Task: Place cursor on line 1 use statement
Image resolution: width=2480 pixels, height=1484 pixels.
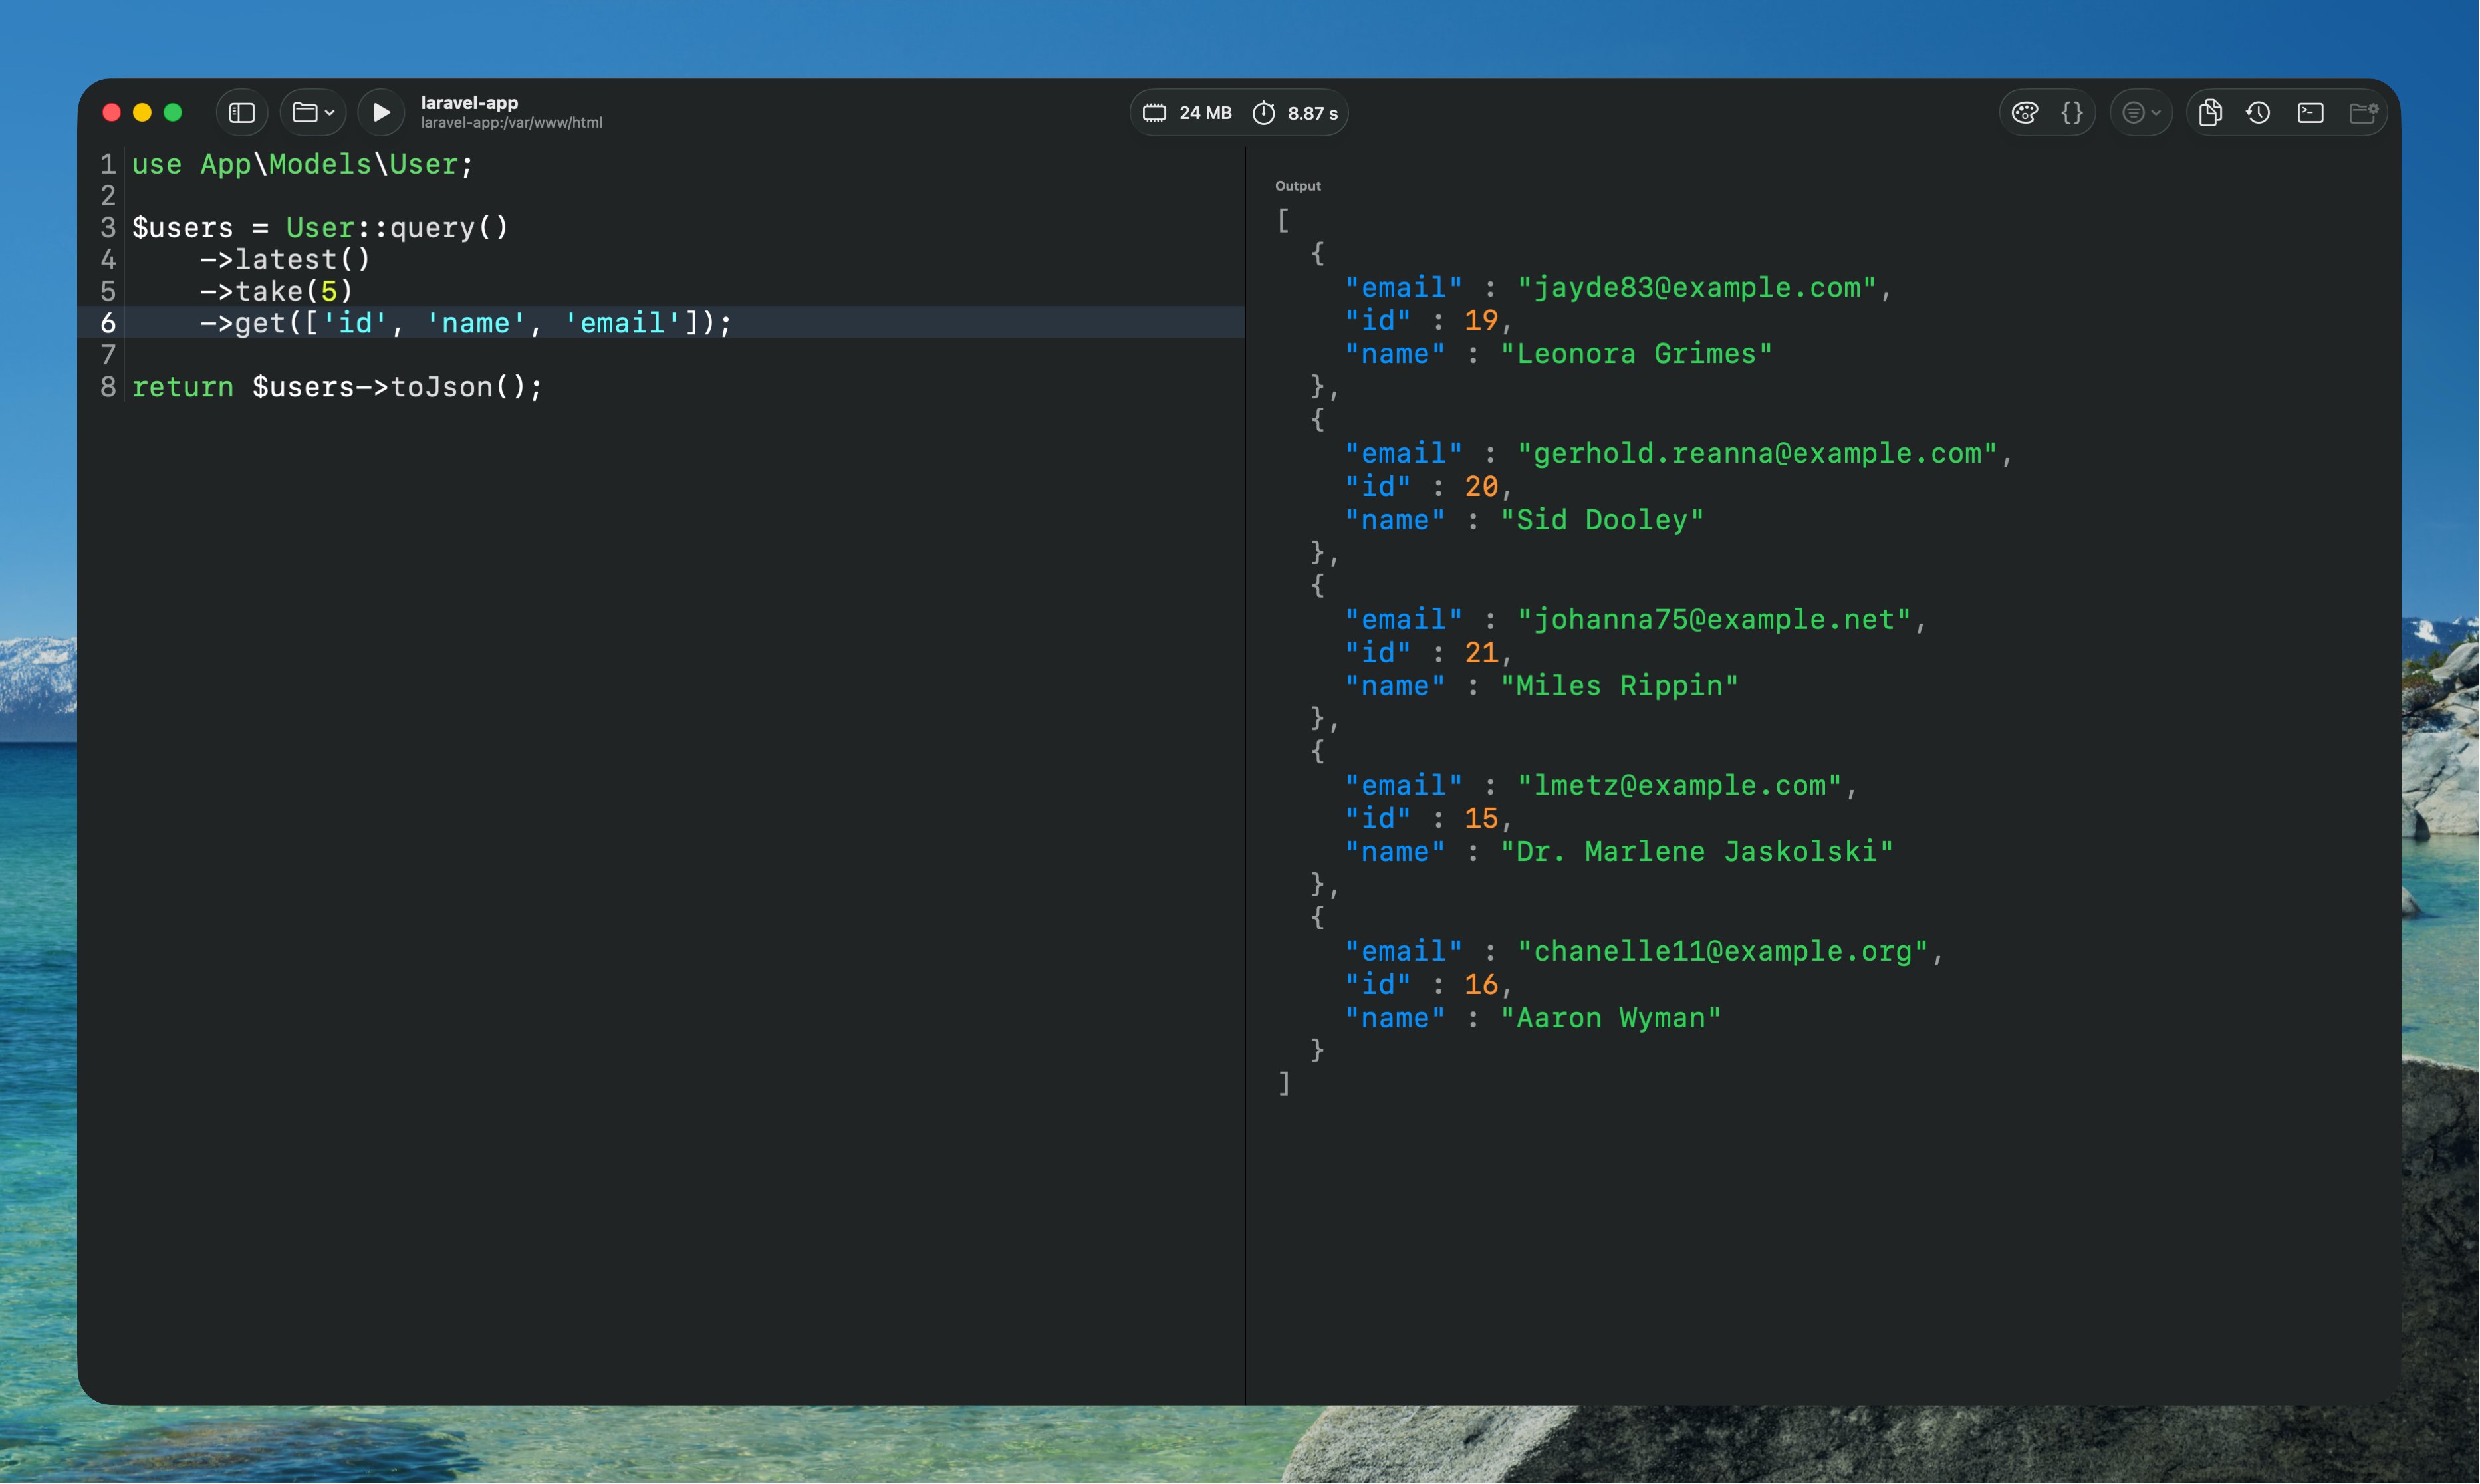Action: 302,164
